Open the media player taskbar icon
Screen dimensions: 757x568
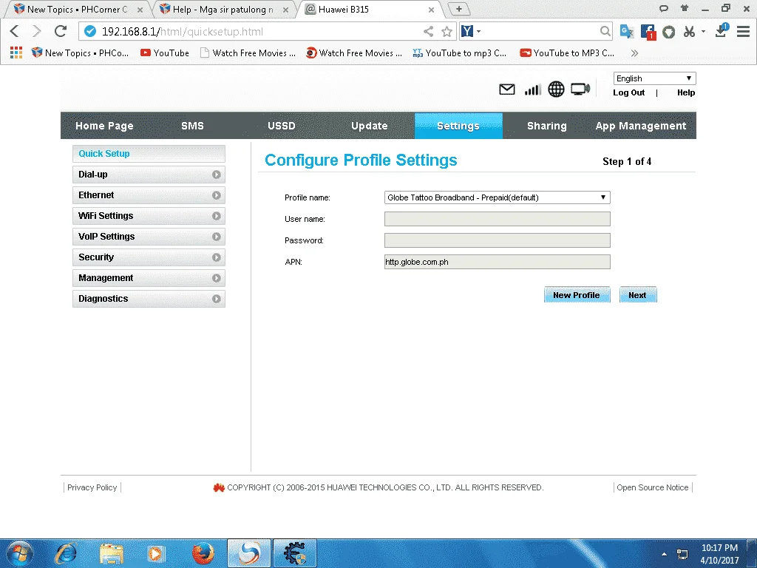pos(155,553)
